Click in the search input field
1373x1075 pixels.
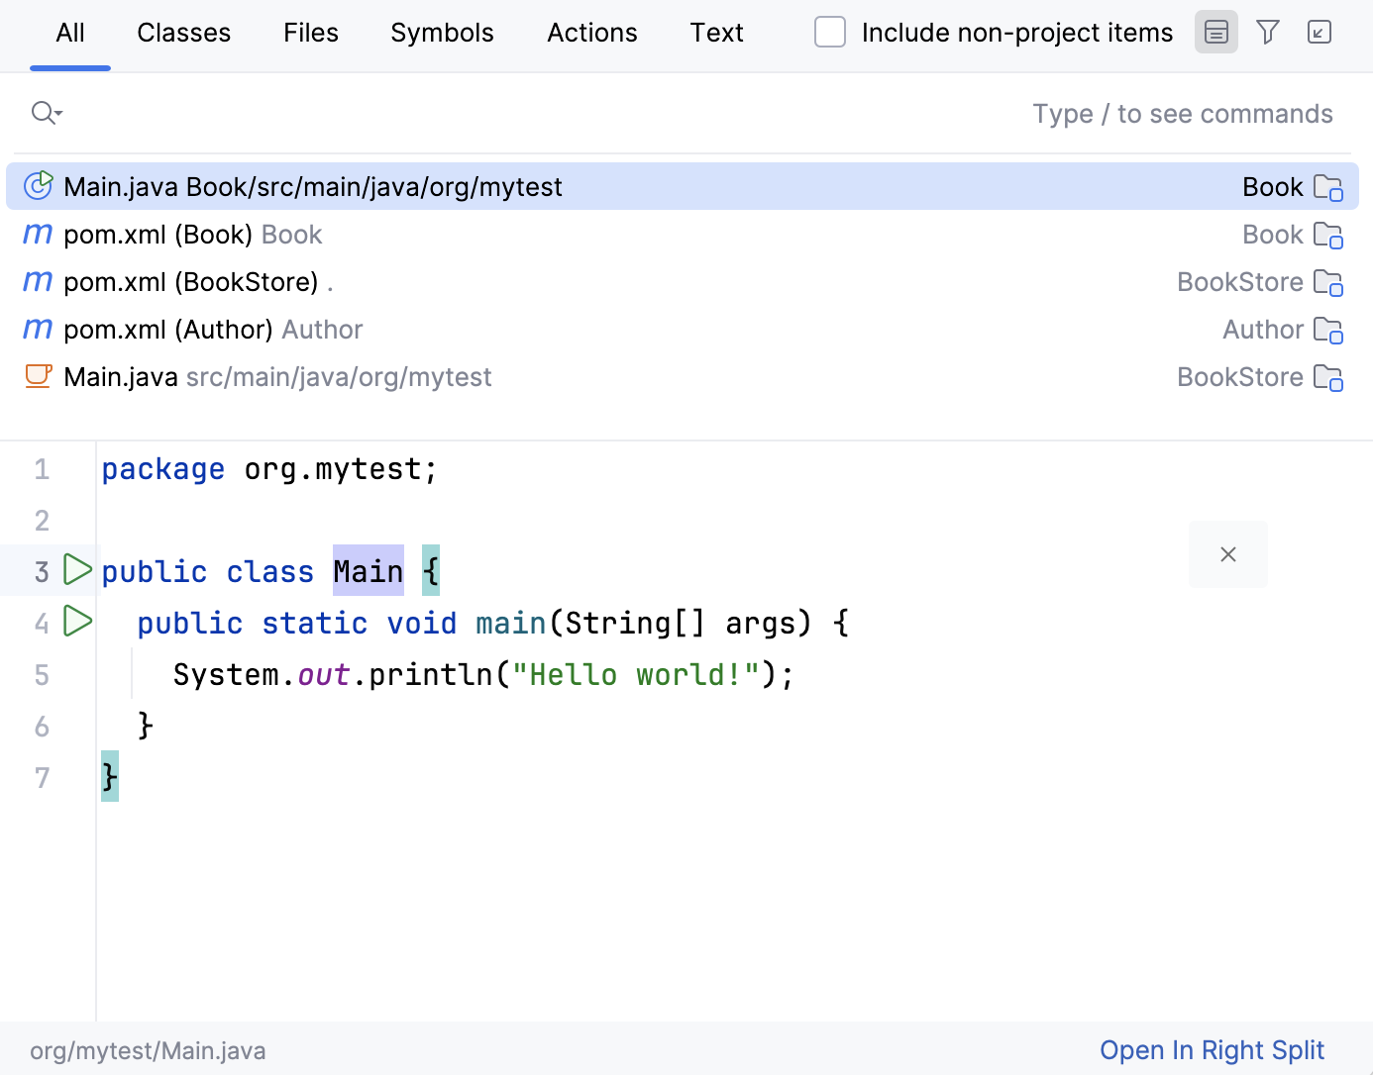(x=535, y=114)
